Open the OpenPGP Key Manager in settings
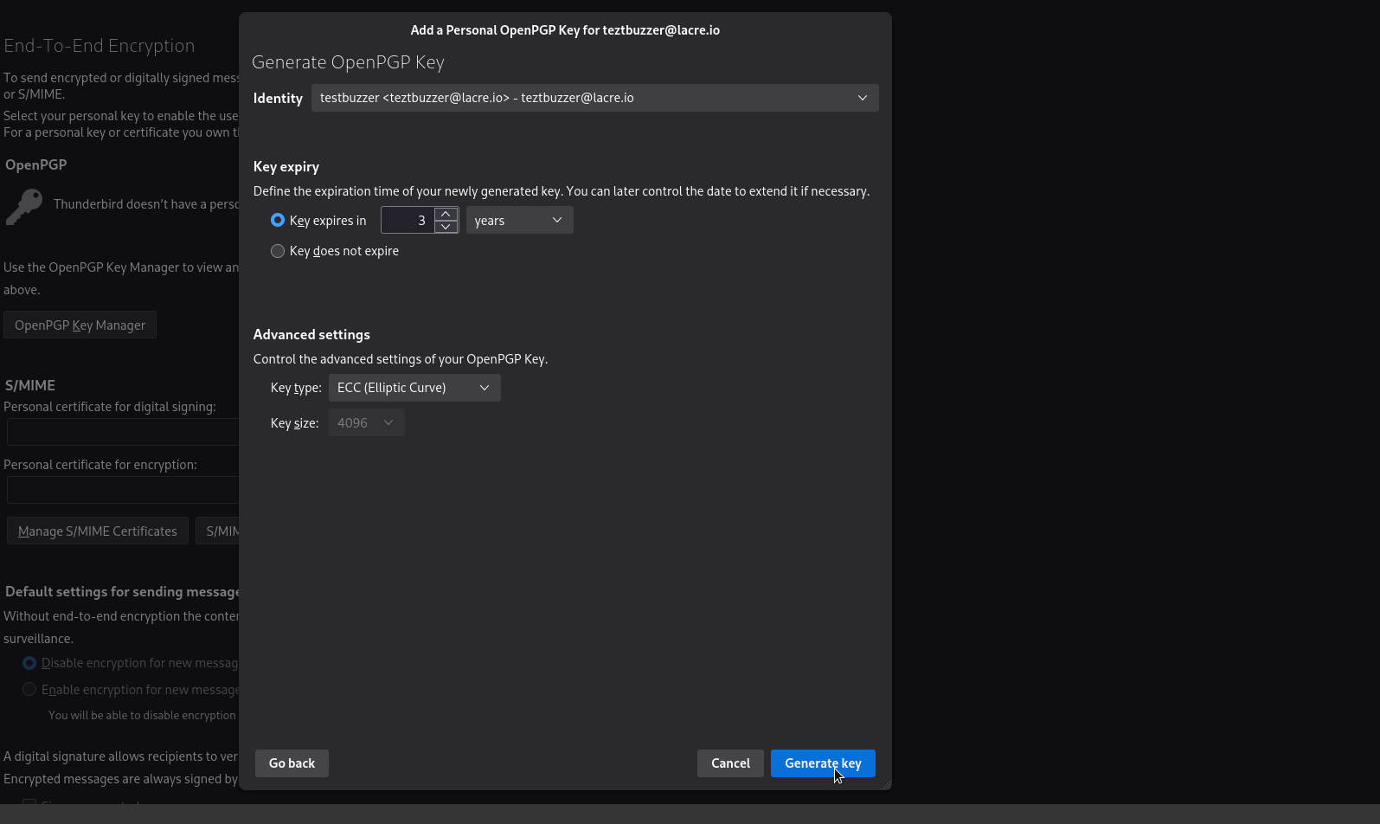The width and height of the screenshot is (1380, 824). pos(80,325)
